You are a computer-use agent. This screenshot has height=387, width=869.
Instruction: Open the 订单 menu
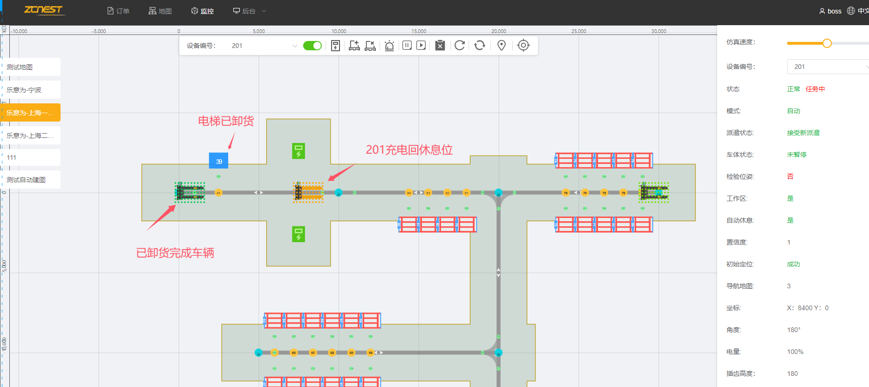(x=118, y=11)
